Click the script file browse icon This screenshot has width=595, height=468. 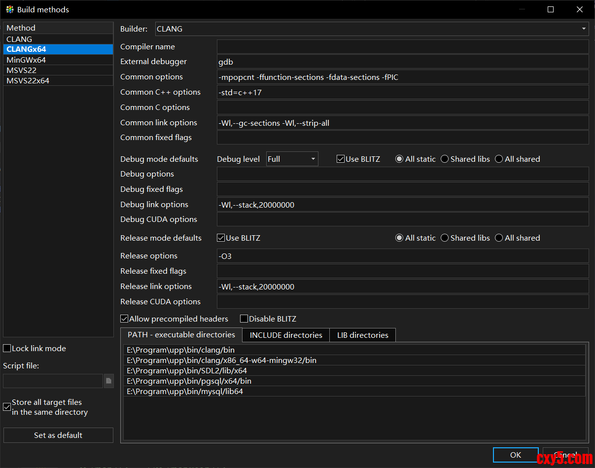(109, 381)
